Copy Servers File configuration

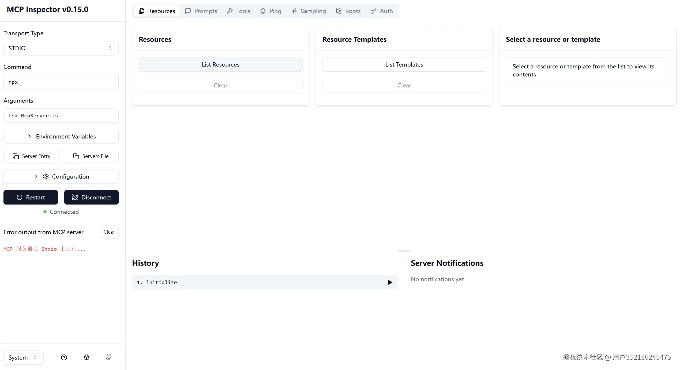(x=91, y=156)
